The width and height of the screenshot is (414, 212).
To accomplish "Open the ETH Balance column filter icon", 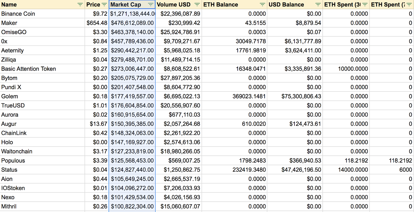I will pos(262,4).
